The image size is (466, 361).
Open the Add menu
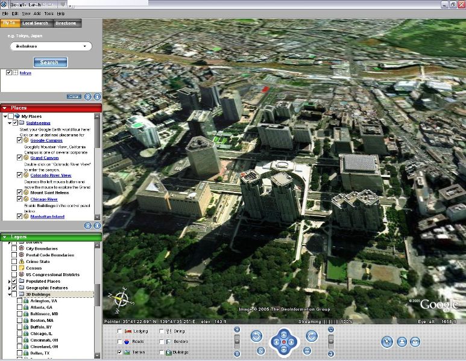tap(37, 14)
